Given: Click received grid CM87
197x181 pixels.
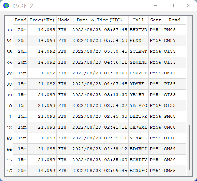Looking at the screenshot, I should pos(170,40).
